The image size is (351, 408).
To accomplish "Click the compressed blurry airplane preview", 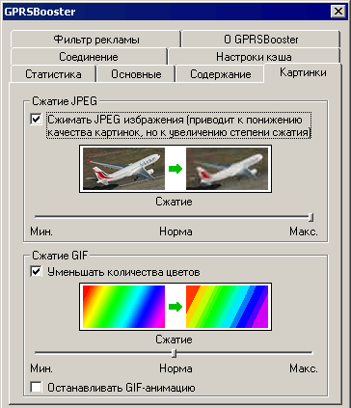I will click(227, 169).
